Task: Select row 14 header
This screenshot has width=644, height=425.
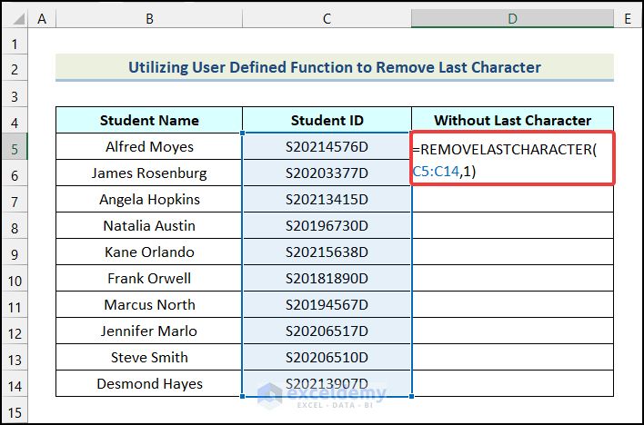Action: click(15, 383)
